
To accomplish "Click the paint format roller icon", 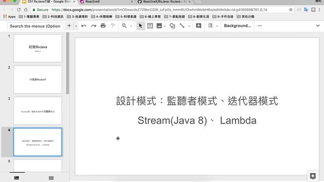I will [112, 26].
